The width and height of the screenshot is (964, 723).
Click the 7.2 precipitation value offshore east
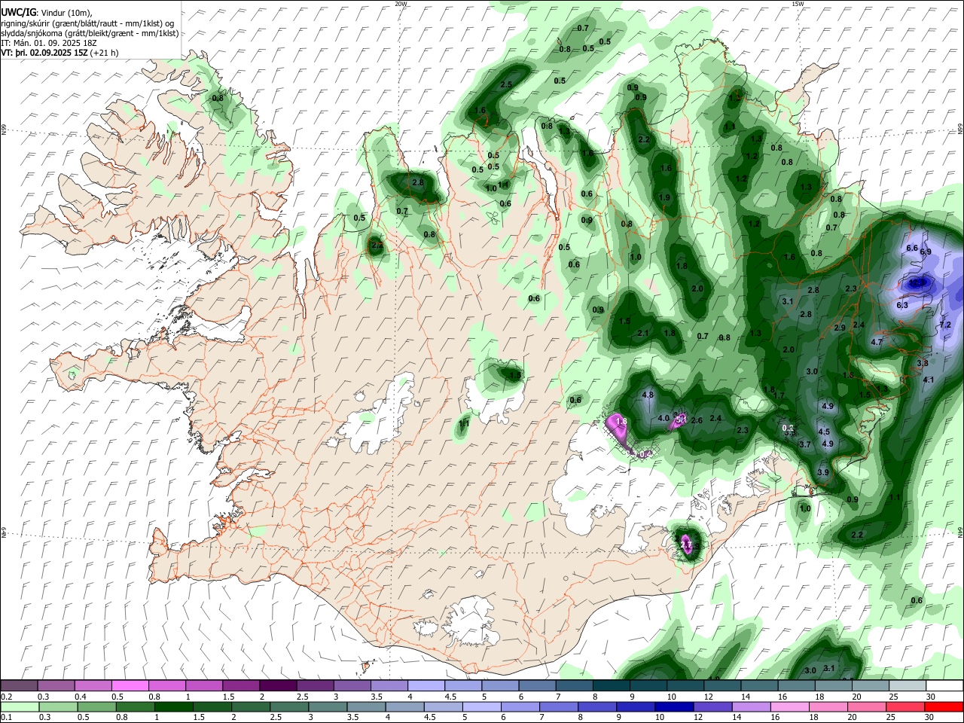click(x=946, y=325)
